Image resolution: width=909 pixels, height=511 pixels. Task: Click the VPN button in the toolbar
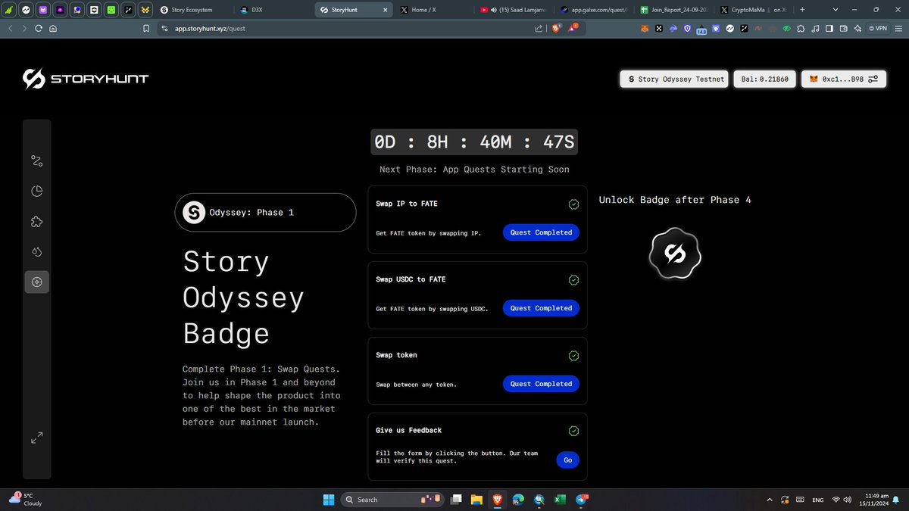[876, 28]
